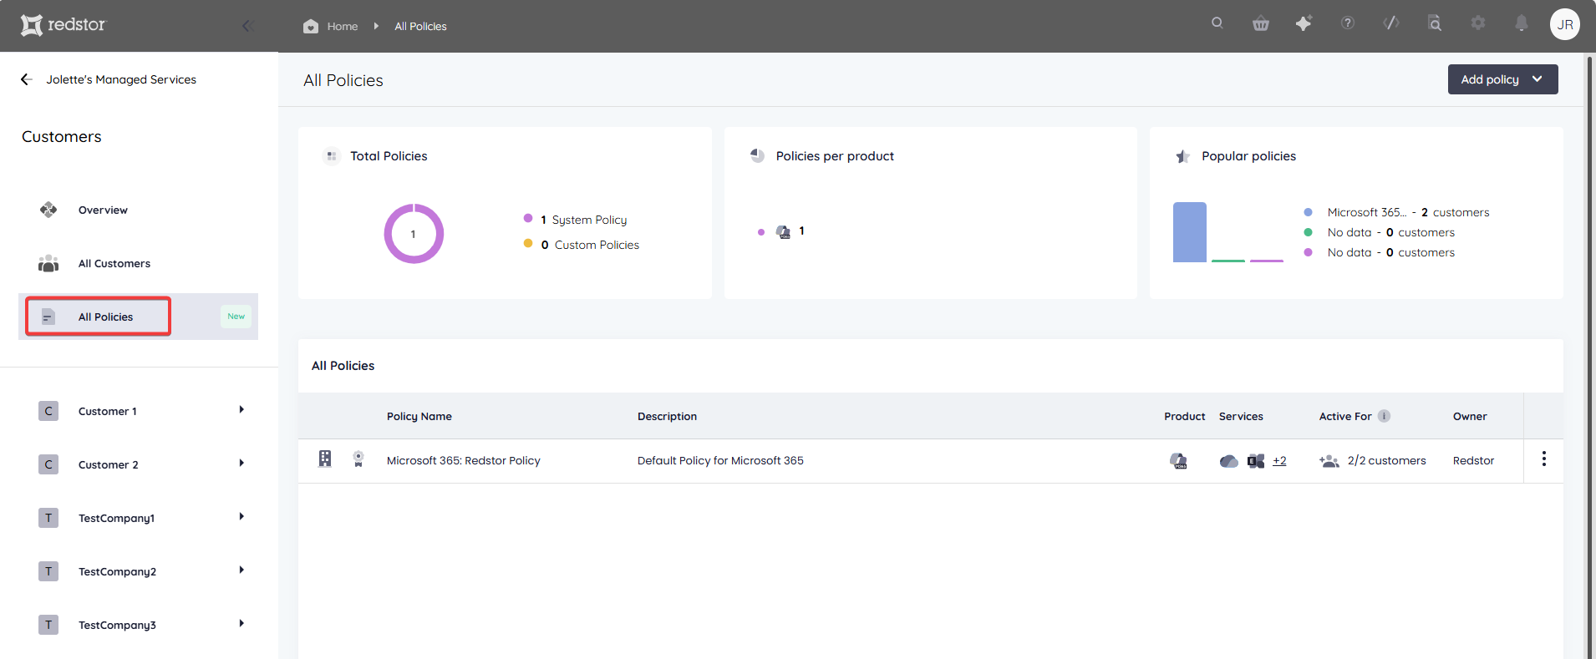This screenshot has height=659, width=1596.
Task: Click the Total Policies donut chart
Action: click(x=414, y=234)
